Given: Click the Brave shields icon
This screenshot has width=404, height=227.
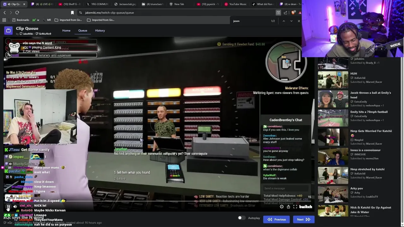Looking at the screenshot, I should (x=294, y=13).
